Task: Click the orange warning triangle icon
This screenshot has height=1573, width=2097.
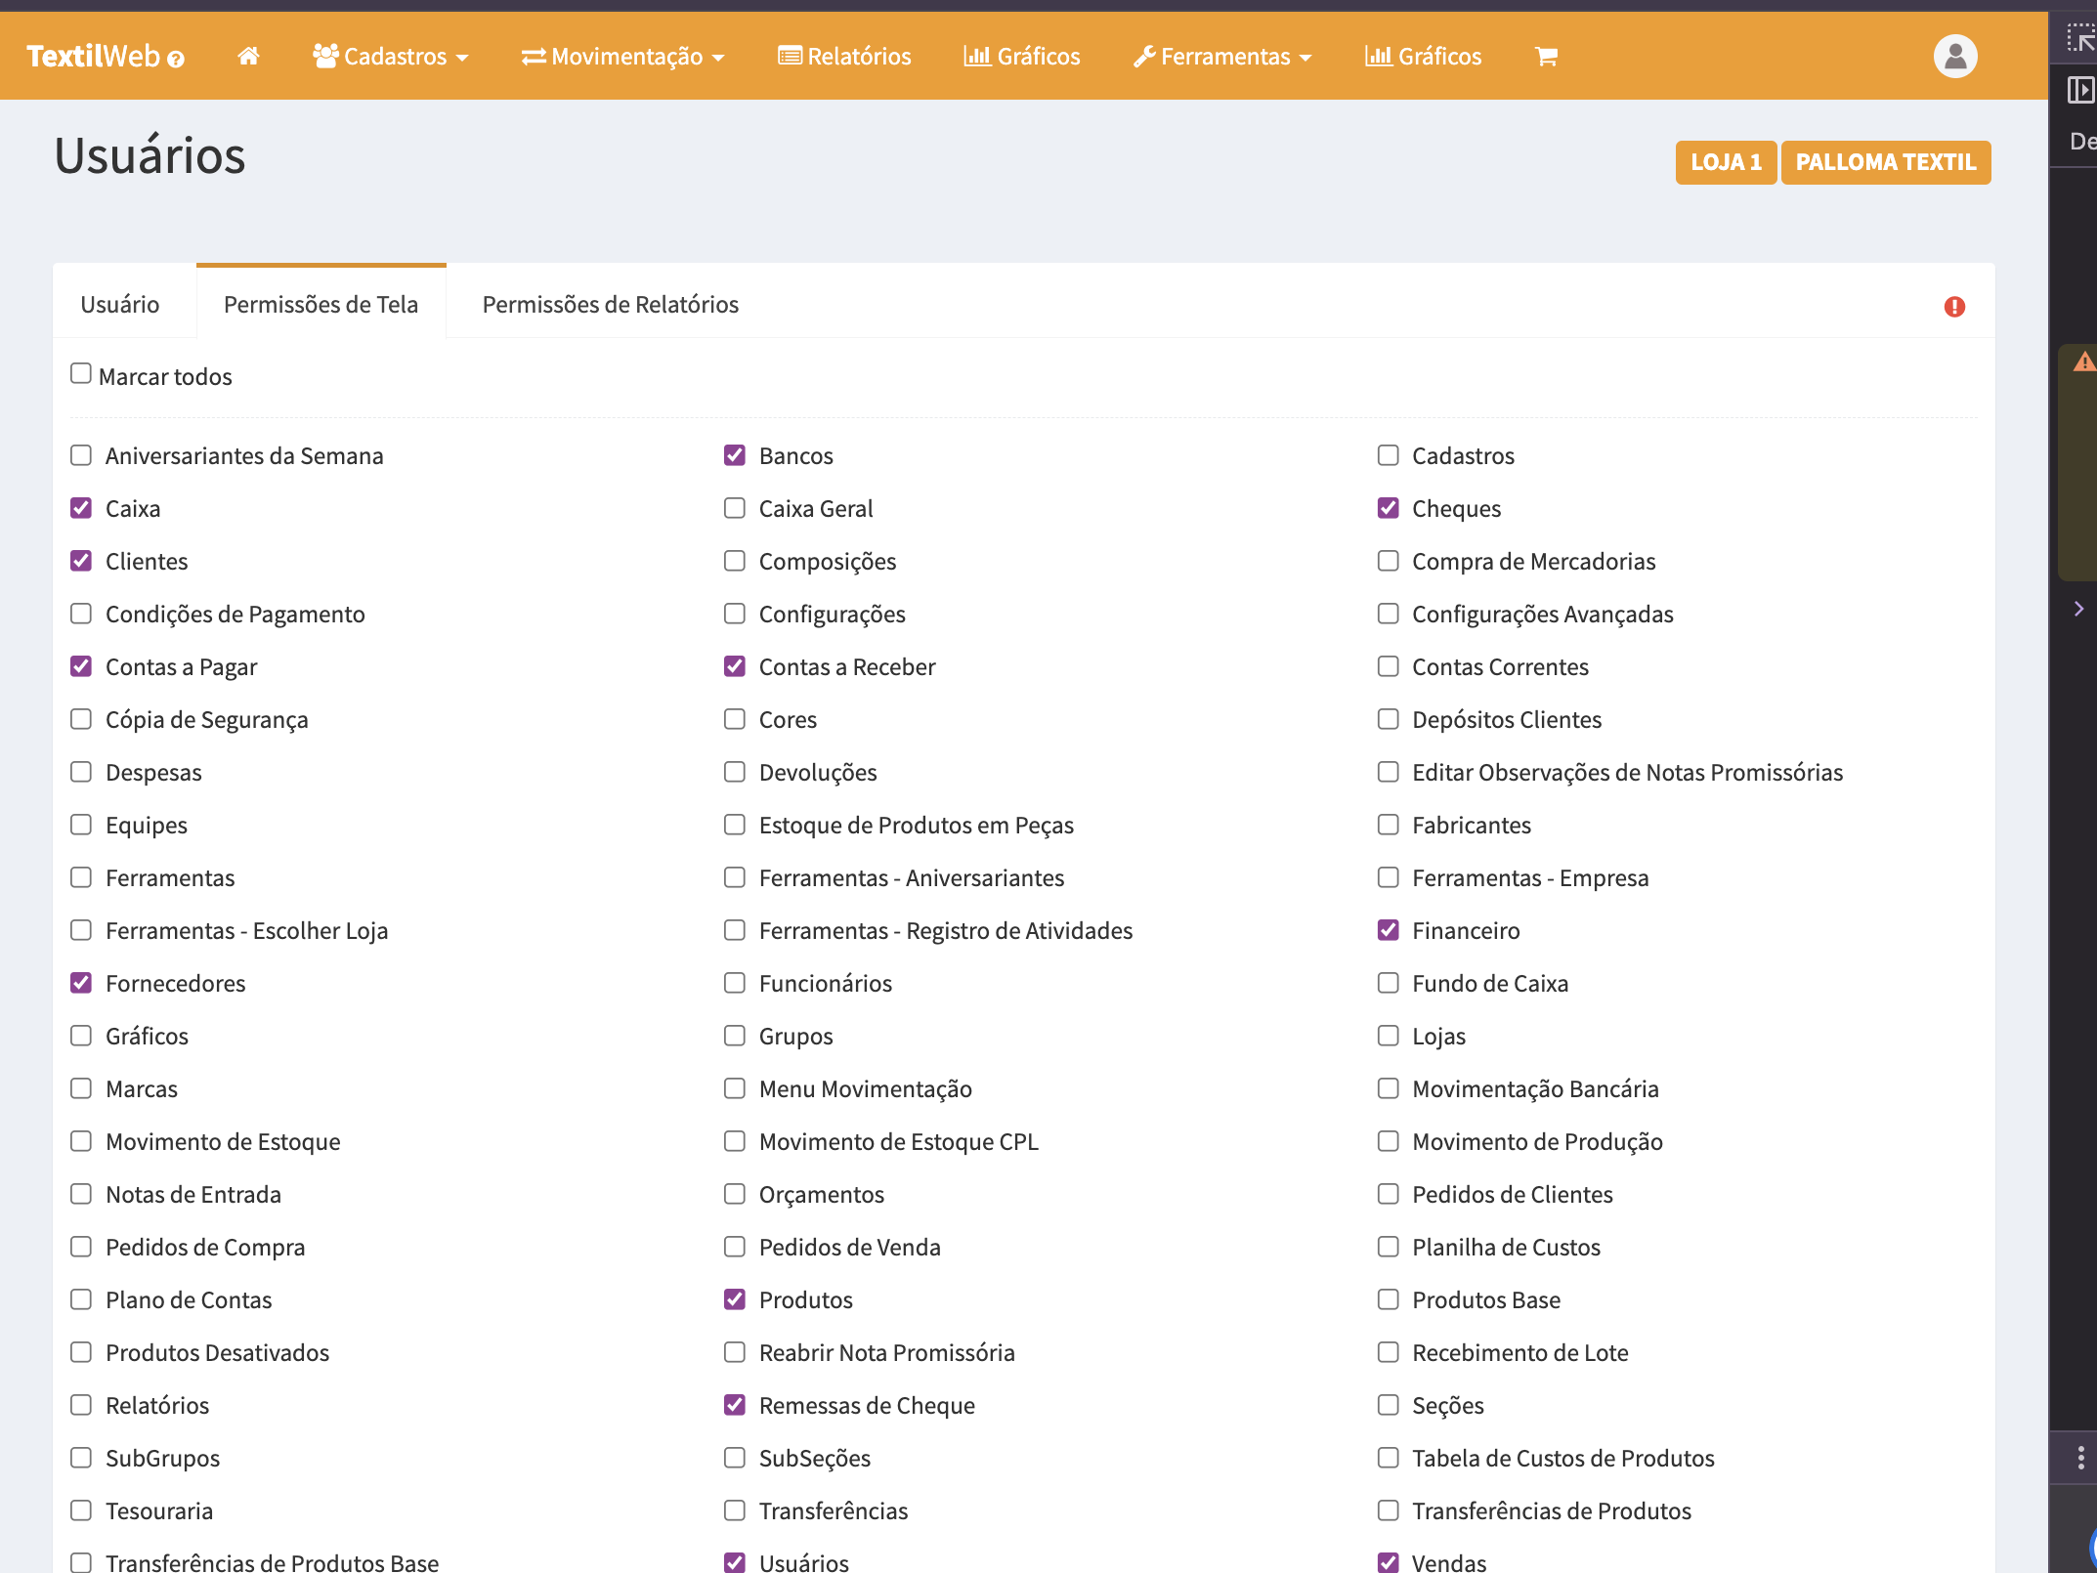Action: [x=2084, y=362]
